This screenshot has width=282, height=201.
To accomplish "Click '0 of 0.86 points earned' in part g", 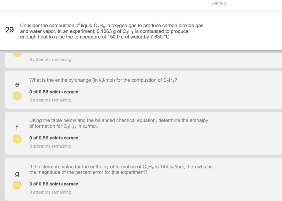I will (54, 184).
